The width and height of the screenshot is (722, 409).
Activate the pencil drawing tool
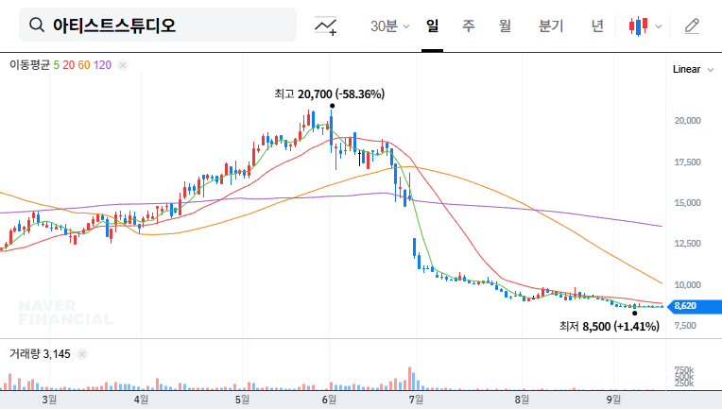(692, 26)
